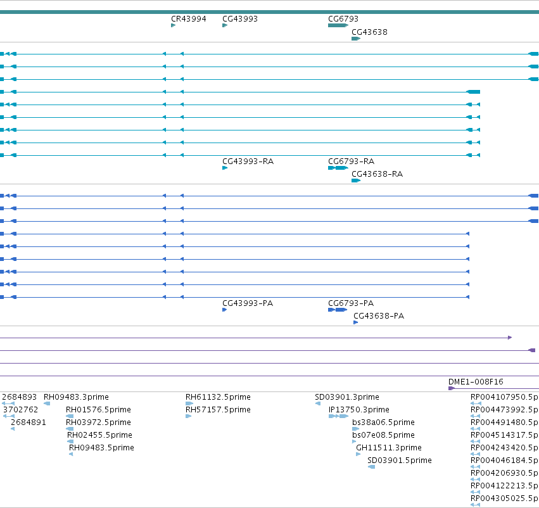Click RH61132.5prime EST label
Viewport: 539px width, 508px height.
click(x=218, y=397)
